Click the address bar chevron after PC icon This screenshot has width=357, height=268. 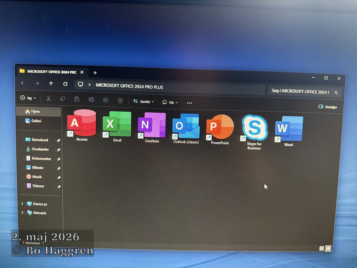tap(90, 84)
